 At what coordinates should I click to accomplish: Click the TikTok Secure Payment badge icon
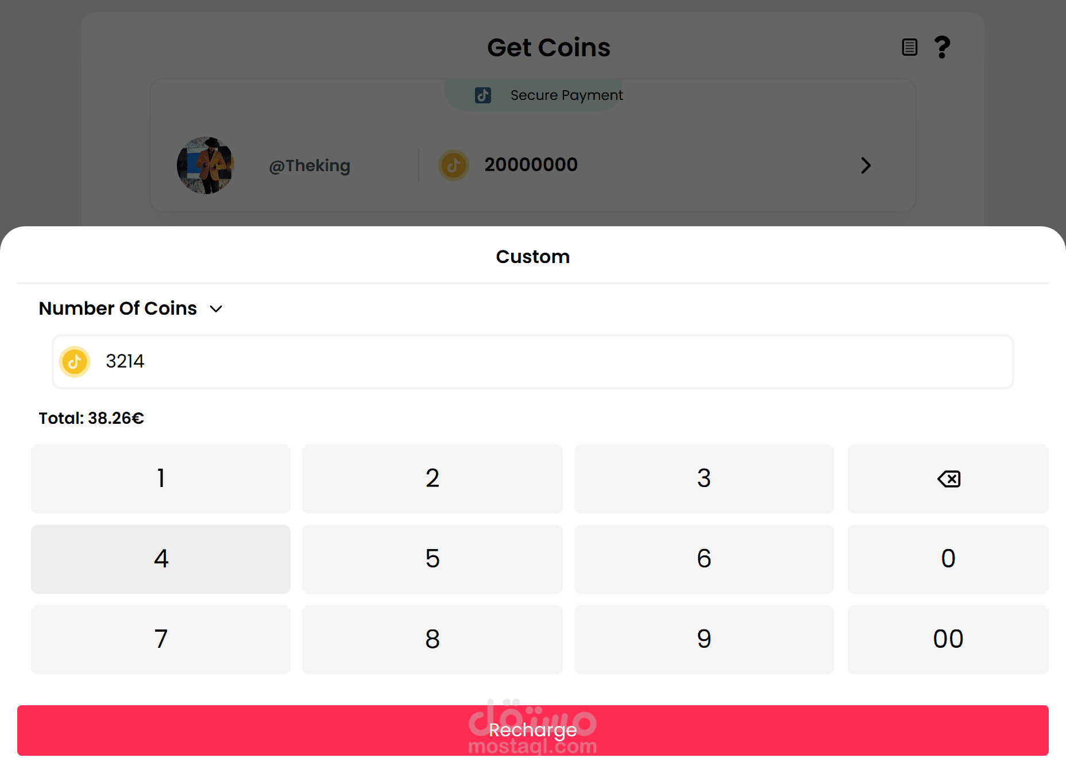pyautogui.click(x=483, y=95)
